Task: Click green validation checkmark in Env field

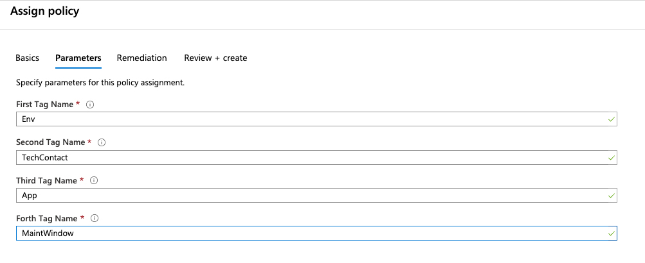Action: [x=611, y=119]
